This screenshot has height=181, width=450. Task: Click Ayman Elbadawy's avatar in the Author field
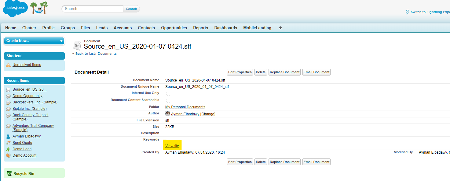point(167,113)
